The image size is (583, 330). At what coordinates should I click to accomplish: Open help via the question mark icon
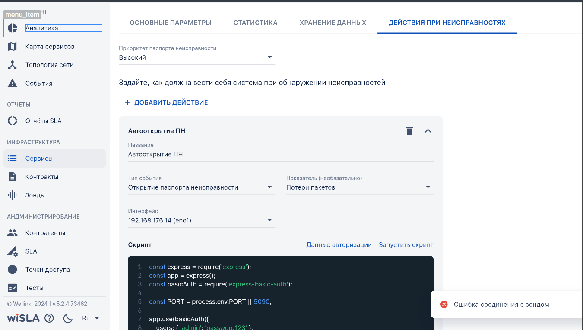(49, 318)
